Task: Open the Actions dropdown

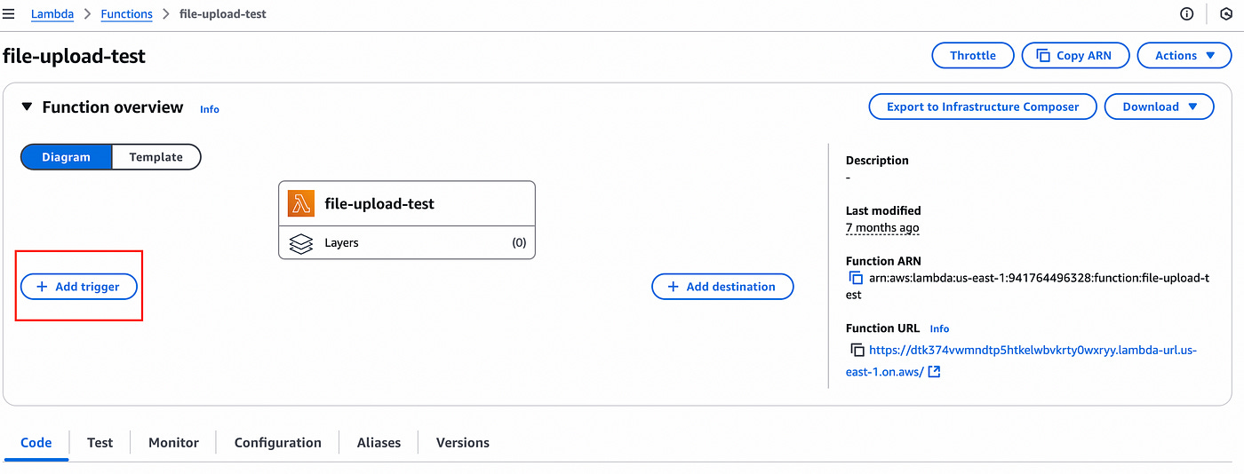Action: pyautogui.click(x=1185, y=55)
